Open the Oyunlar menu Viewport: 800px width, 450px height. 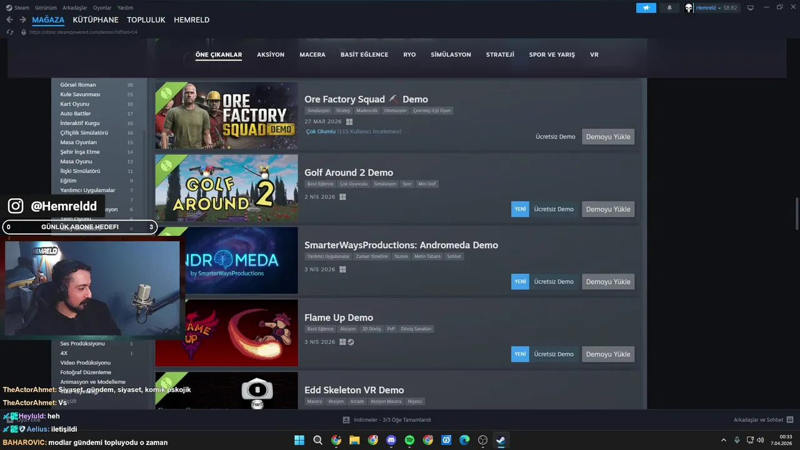click(x=102, y=7)
